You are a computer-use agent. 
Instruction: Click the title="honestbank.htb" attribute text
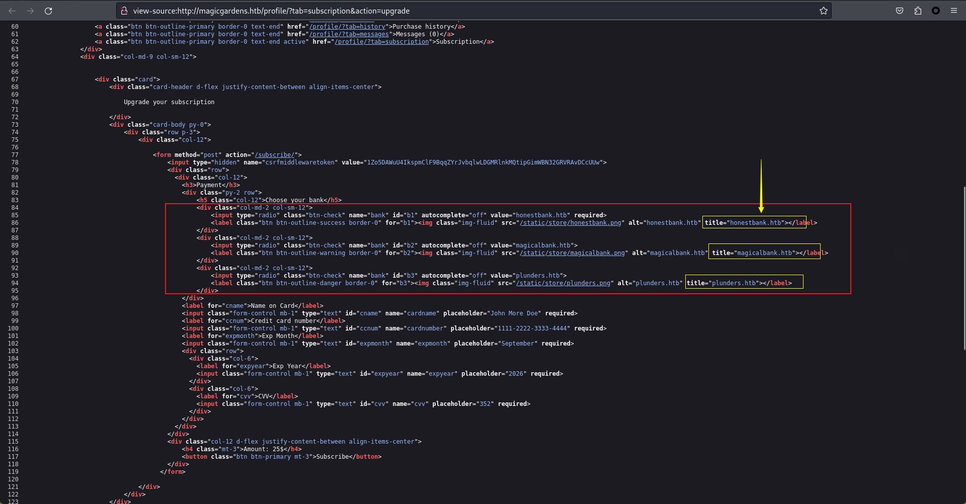[x=745, y=223]
